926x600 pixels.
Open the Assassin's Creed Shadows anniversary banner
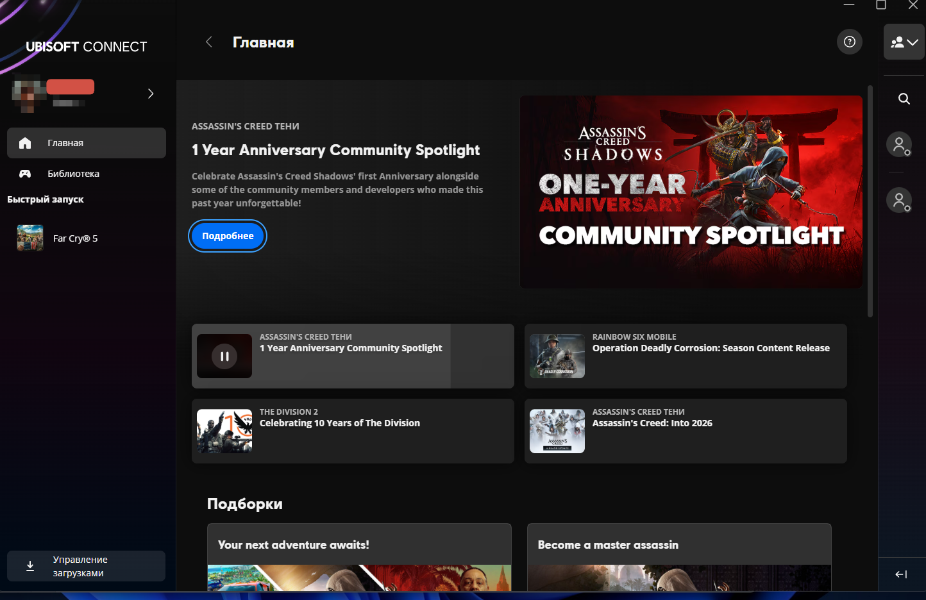[691, 192]
